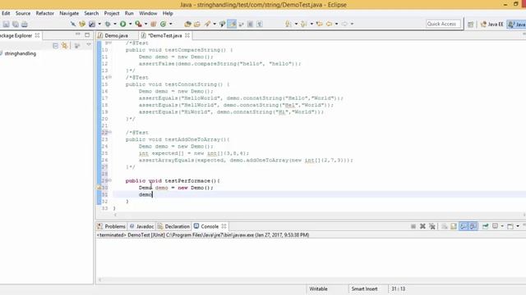Viewport: 526px width, 295px height.
Task: Toggle Show Console on standard output
Action: tap(464, 226)
